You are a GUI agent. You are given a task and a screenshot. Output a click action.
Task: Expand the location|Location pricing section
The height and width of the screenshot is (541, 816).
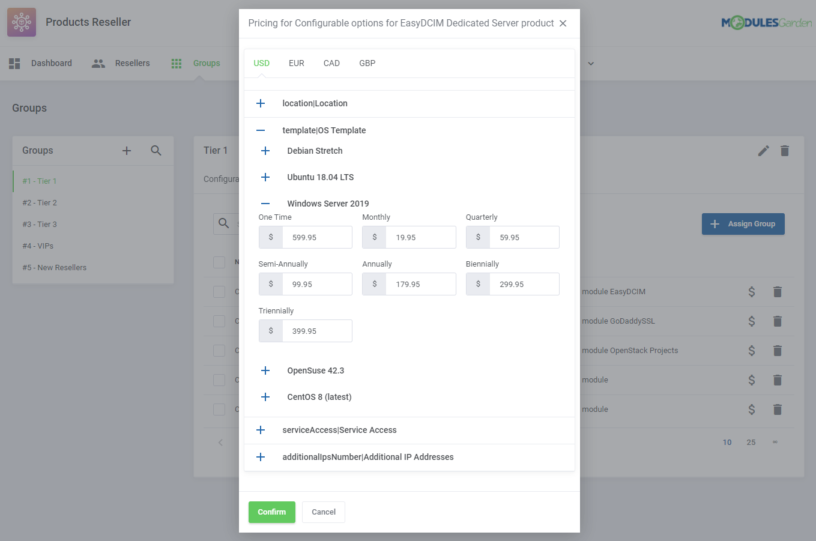point(261,103)
